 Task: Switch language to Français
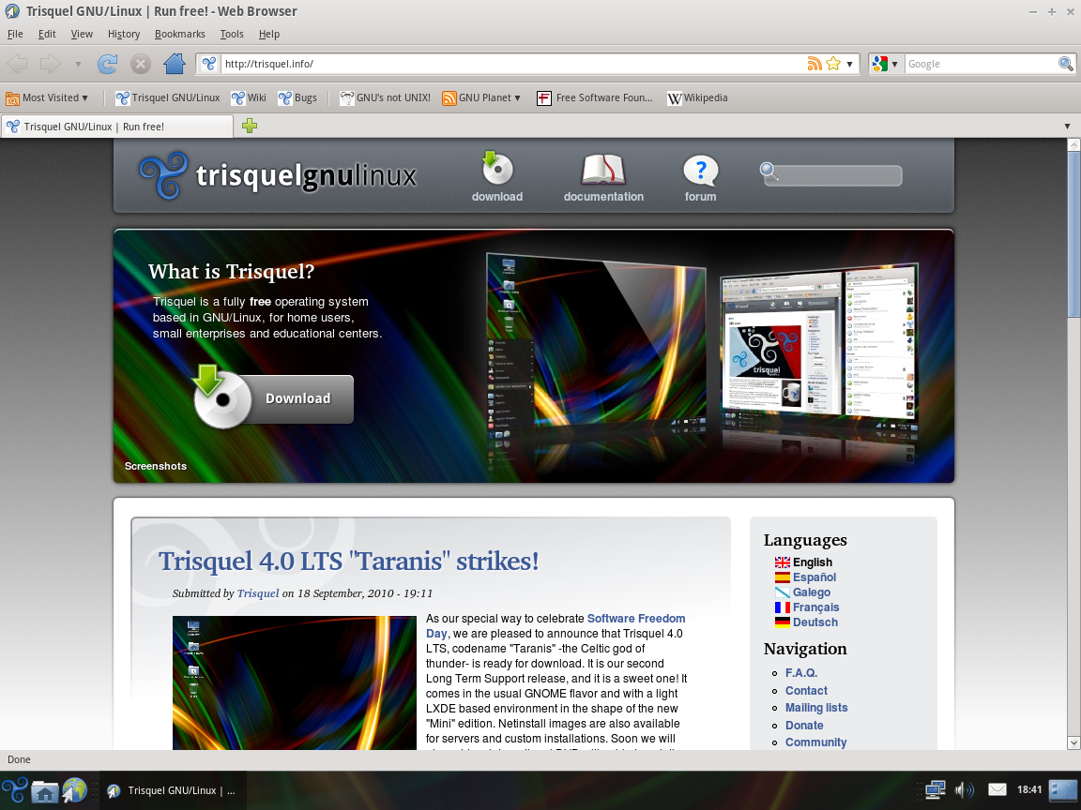pyautogui.click(x=815, y=607)
